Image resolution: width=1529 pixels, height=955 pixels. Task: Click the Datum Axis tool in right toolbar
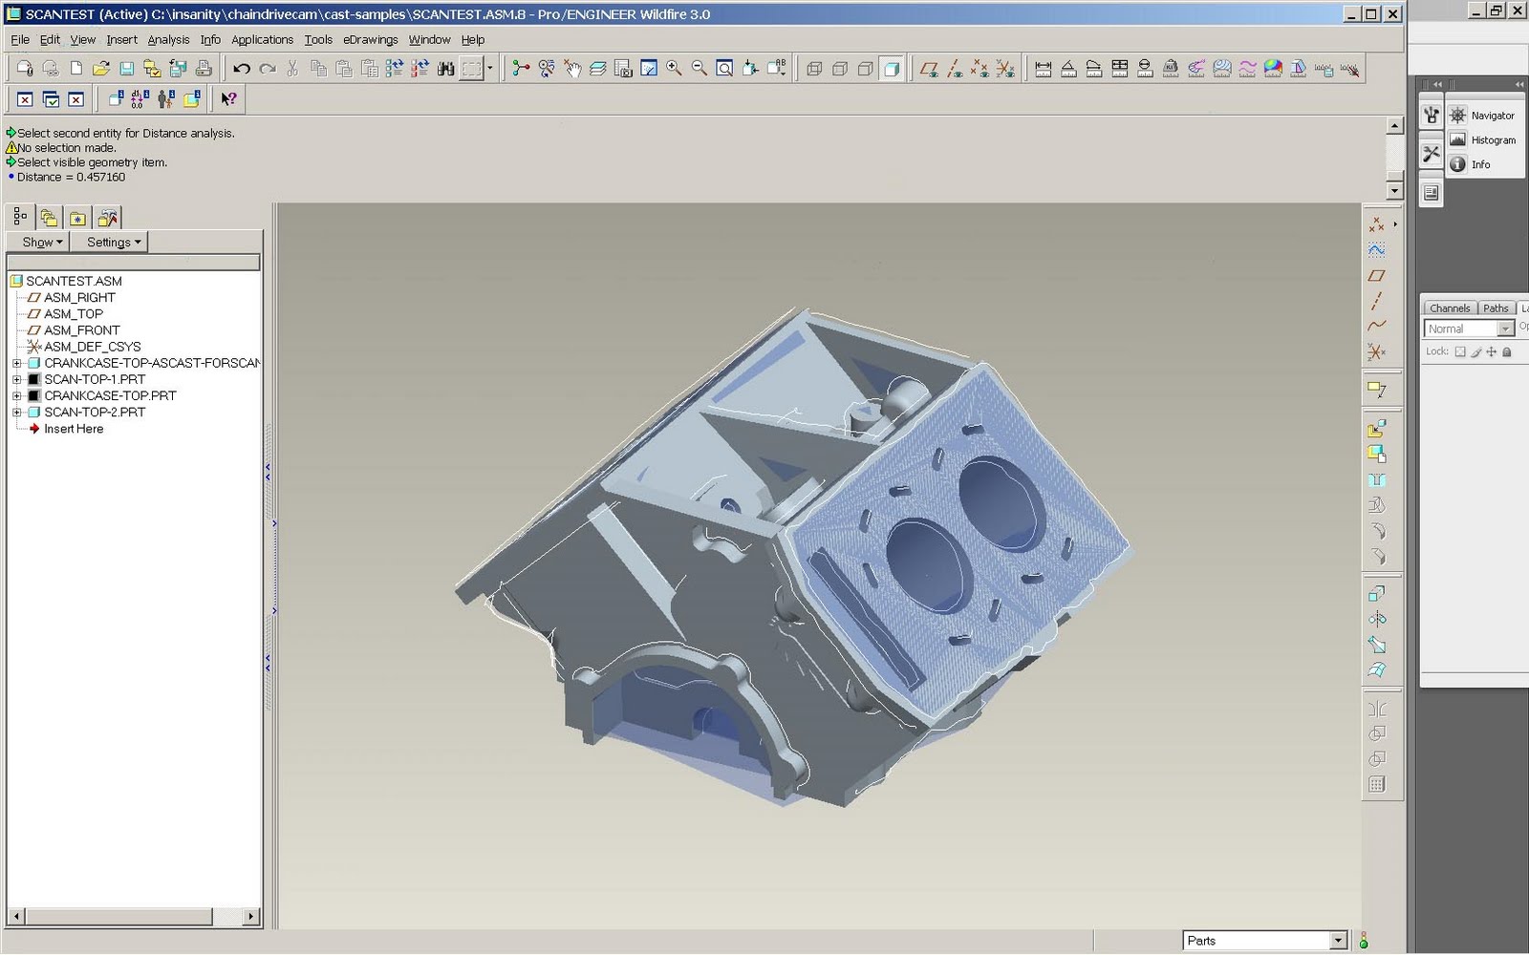(1377, 301)
